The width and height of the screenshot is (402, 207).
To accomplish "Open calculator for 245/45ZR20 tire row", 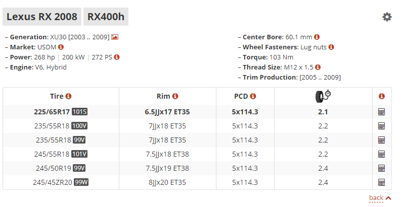I will point(381,182).
